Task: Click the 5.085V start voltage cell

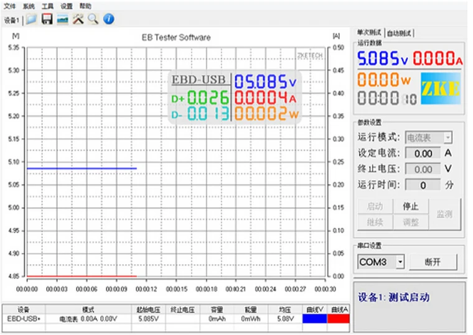Action: (148, 319)
